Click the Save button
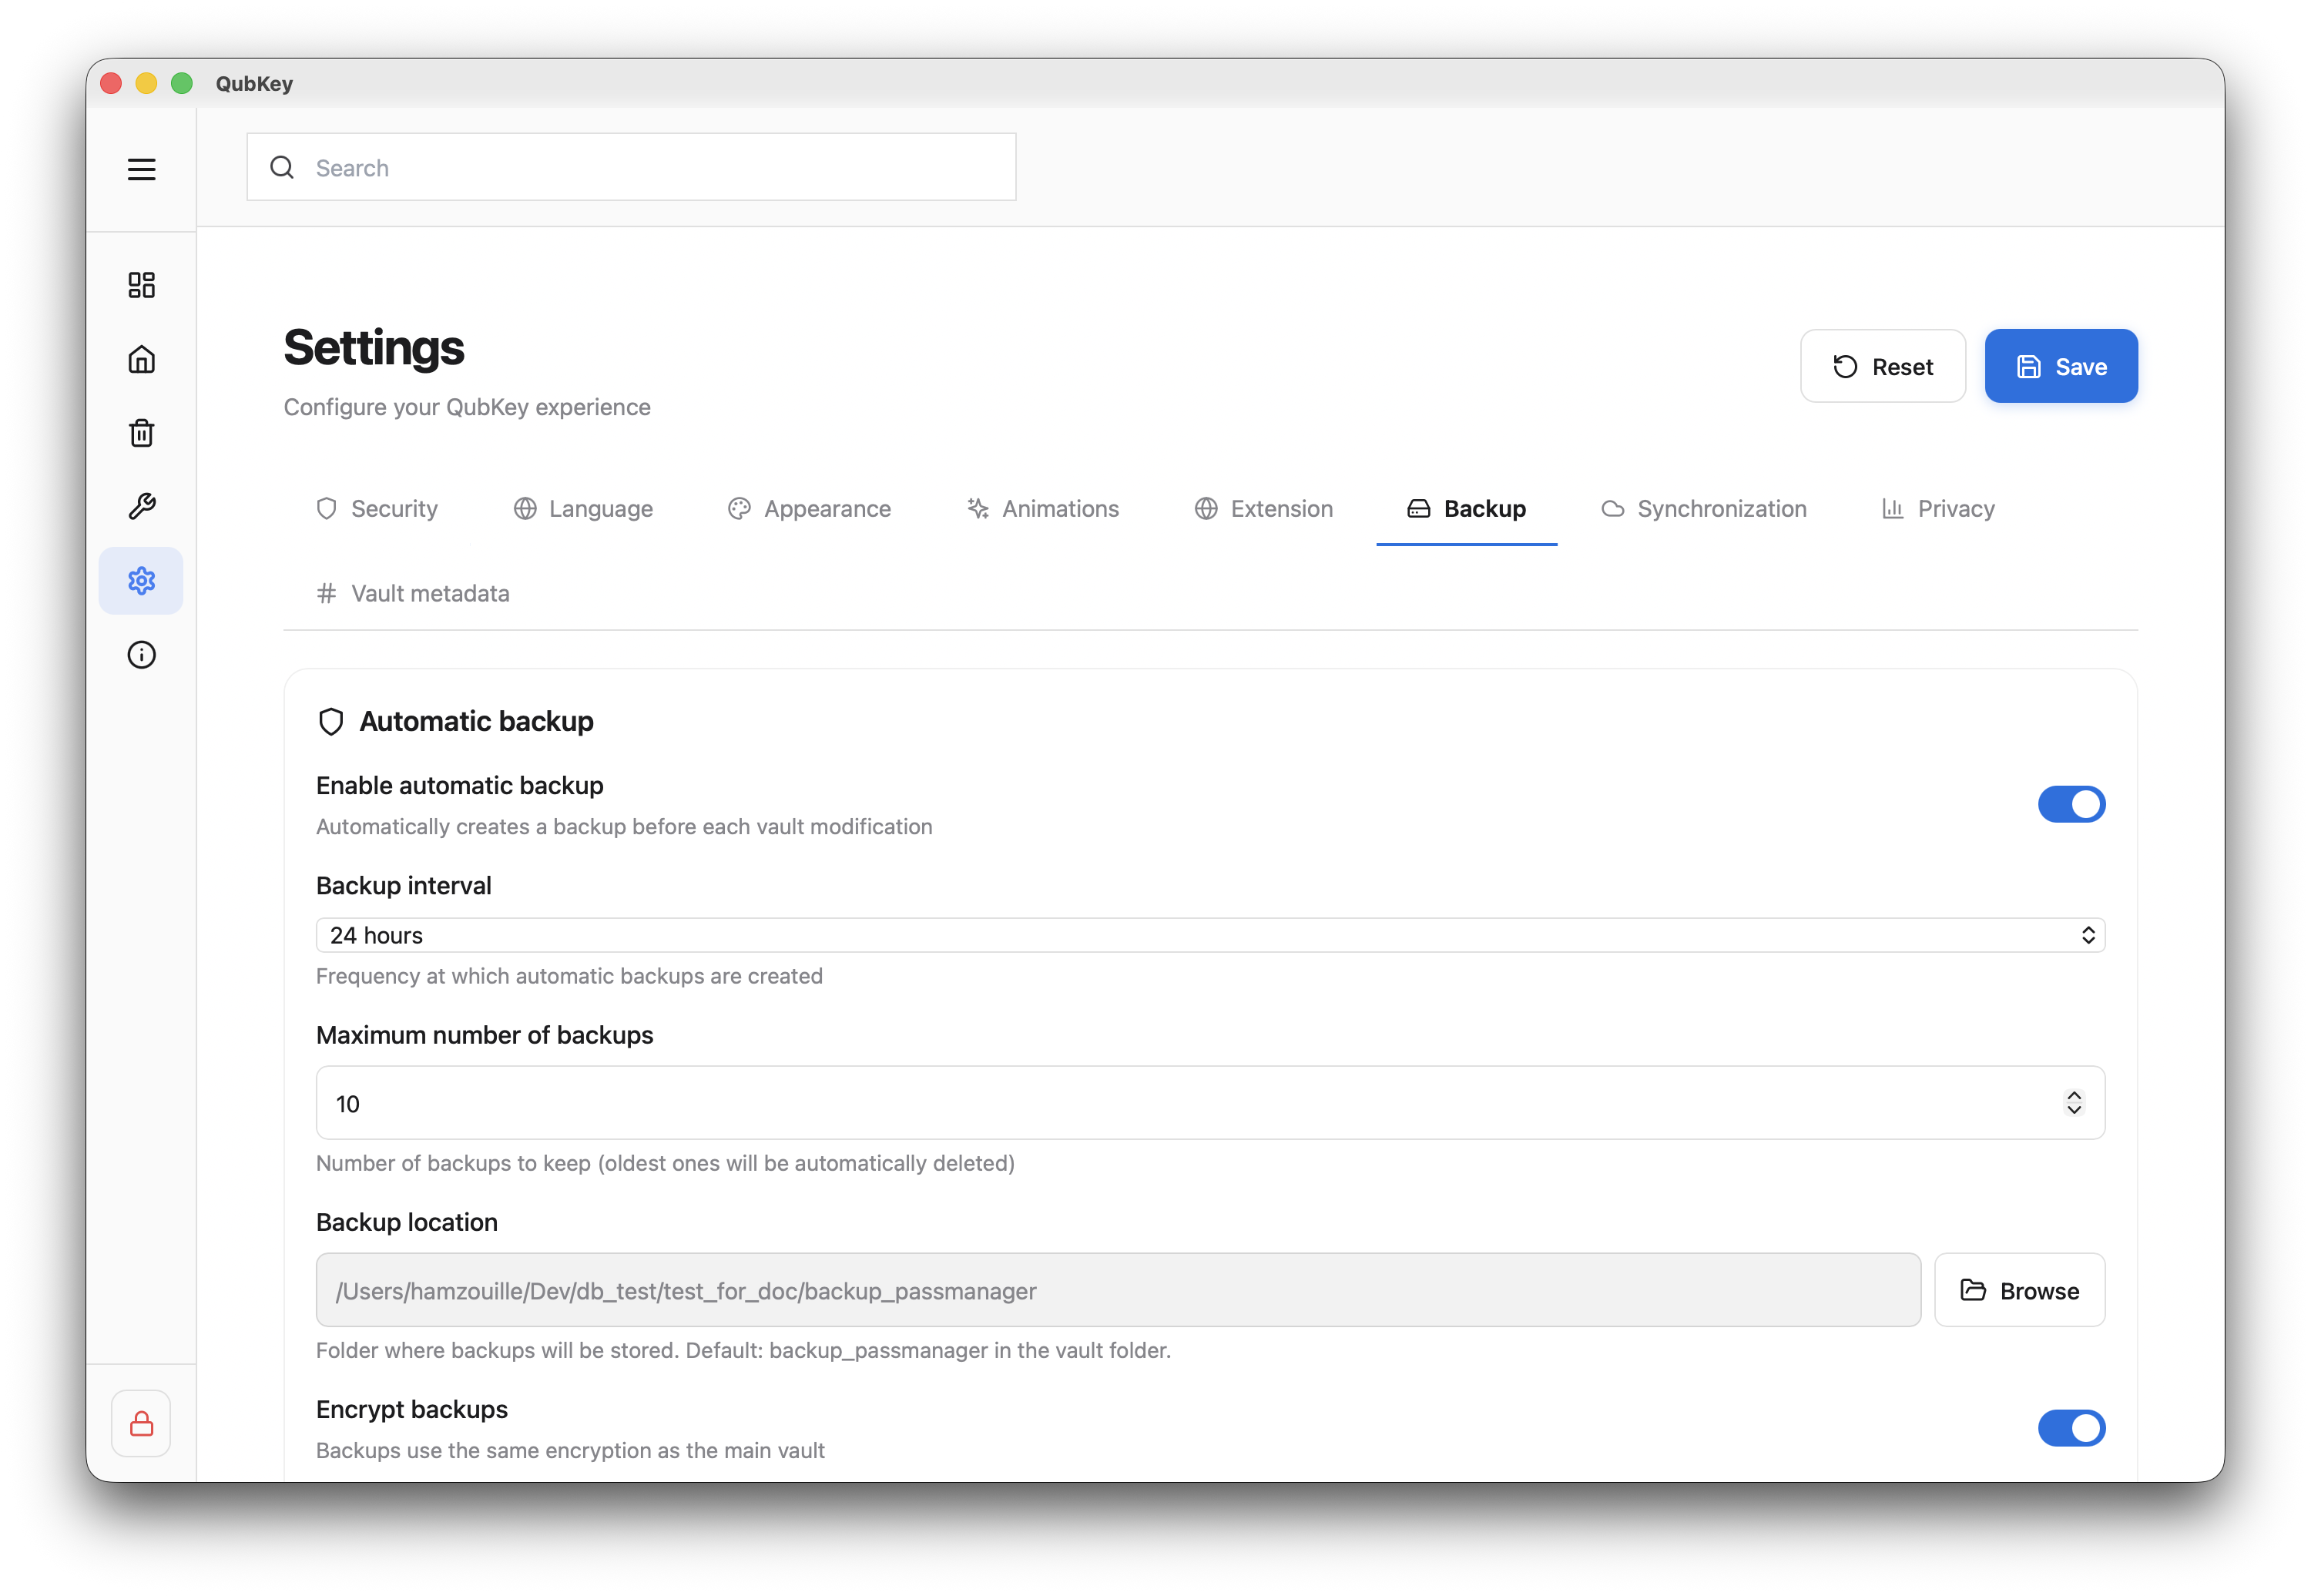The width and height of the screenshot is (2311, 1596). 2060,366
